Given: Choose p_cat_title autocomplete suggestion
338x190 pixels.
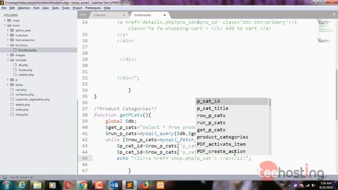Looking at the screenshot, I should pos(232,108).
